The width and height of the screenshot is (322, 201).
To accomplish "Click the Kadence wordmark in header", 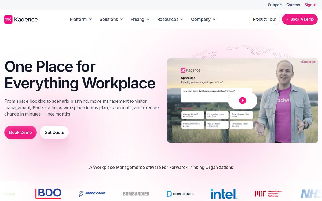I will [x=26, y=19].
